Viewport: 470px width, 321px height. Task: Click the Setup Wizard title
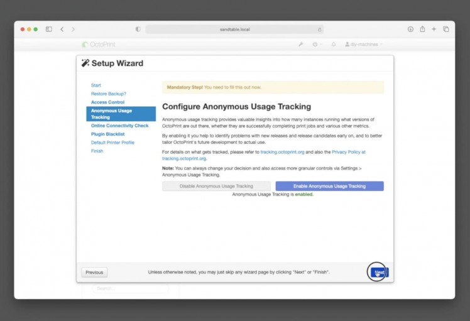click(117, 63)
